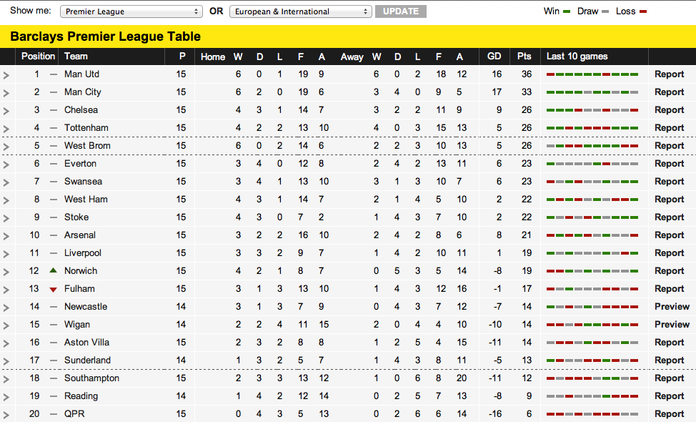This screenshot has height=422, width=696.
Task: Click the red Loss legend marker
Action: click(x=643, y=11)
